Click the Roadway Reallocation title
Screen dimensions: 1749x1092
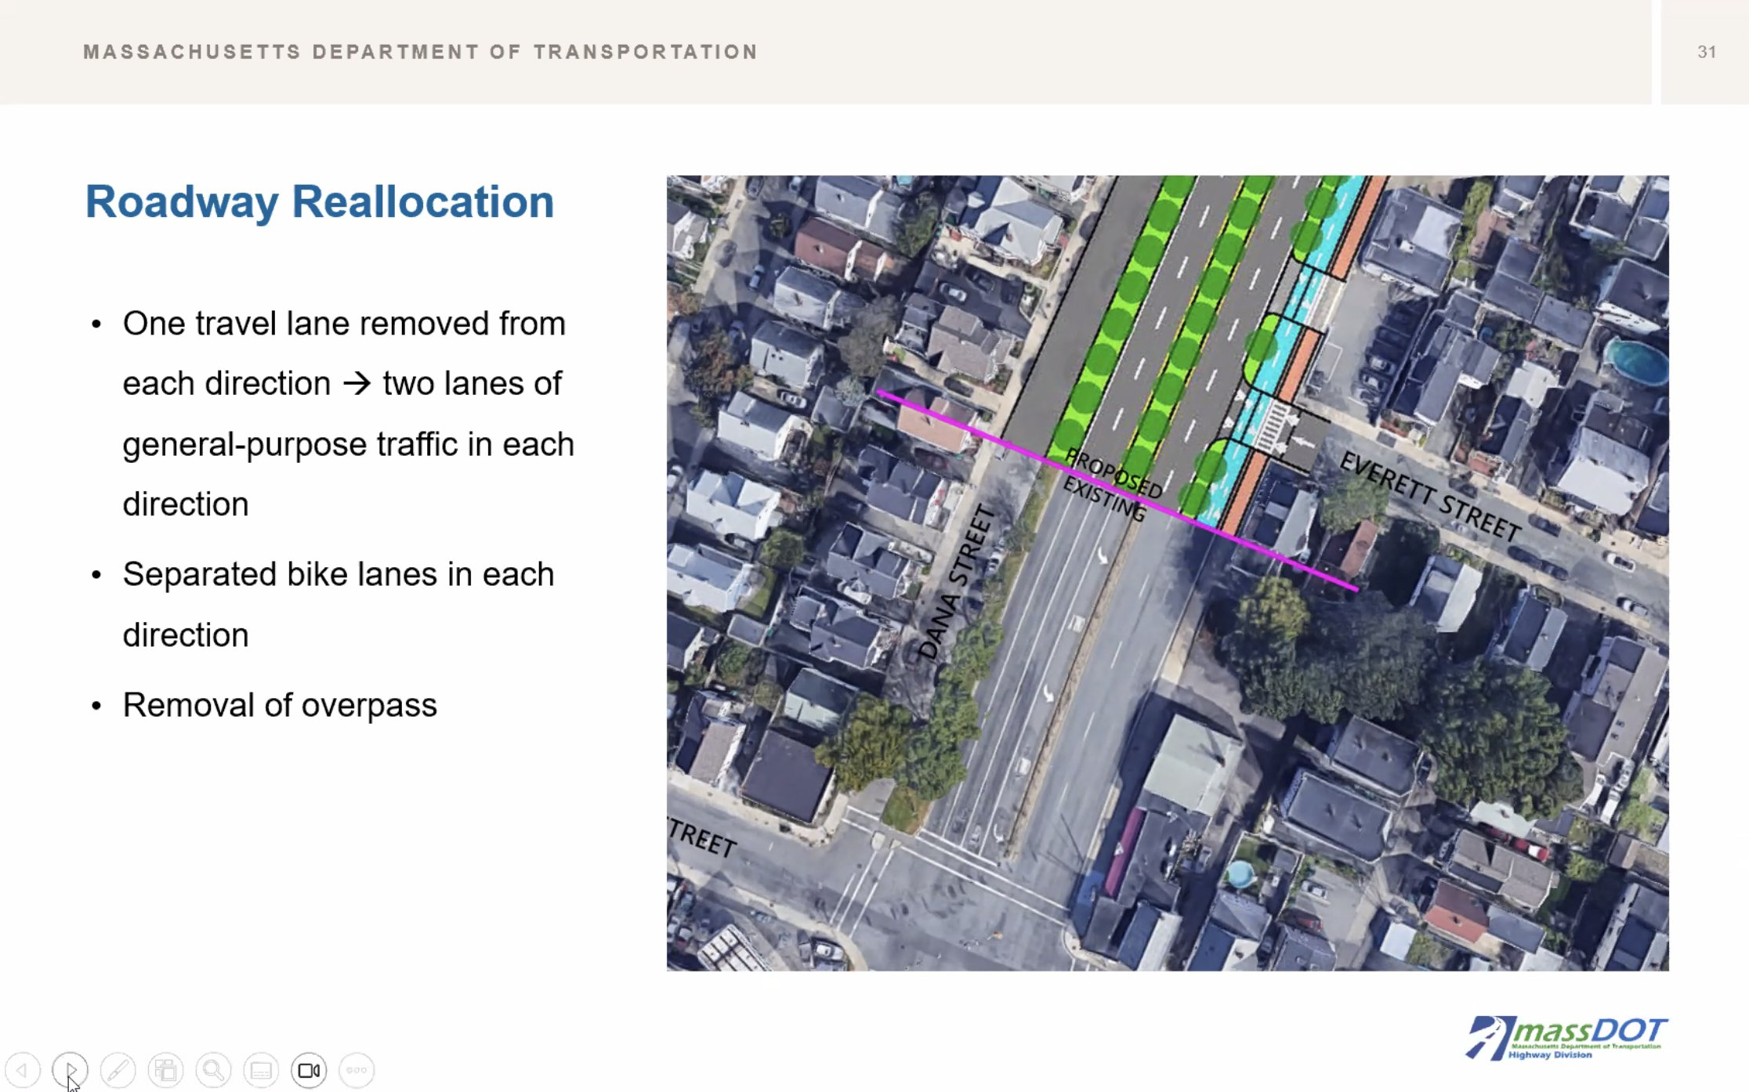pos(320,201)
